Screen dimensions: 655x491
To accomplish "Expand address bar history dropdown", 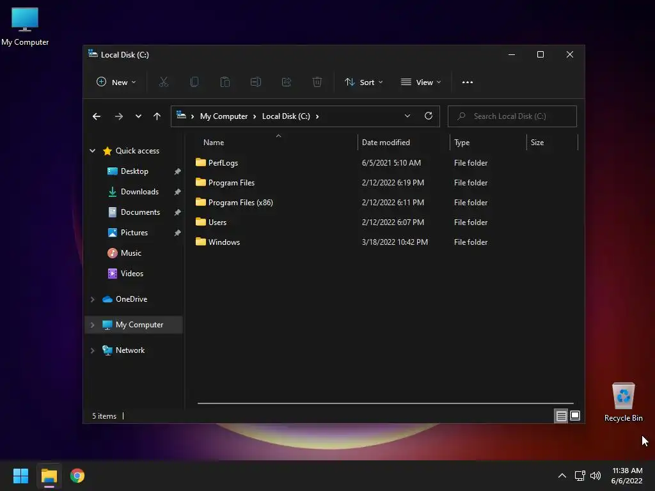I will [407, 116].
